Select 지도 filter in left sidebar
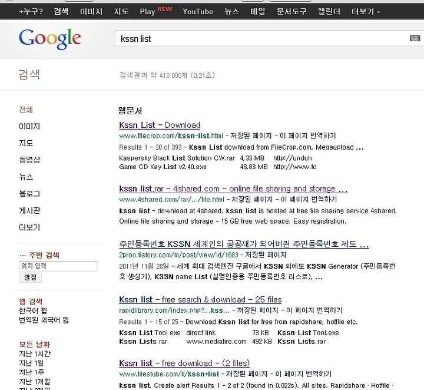The image size is (424, 390). tap(26, 143)
